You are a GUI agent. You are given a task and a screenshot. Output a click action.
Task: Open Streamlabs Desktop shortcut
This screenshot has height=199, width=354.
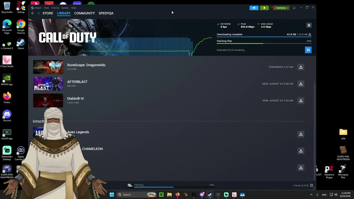[7, 153]
